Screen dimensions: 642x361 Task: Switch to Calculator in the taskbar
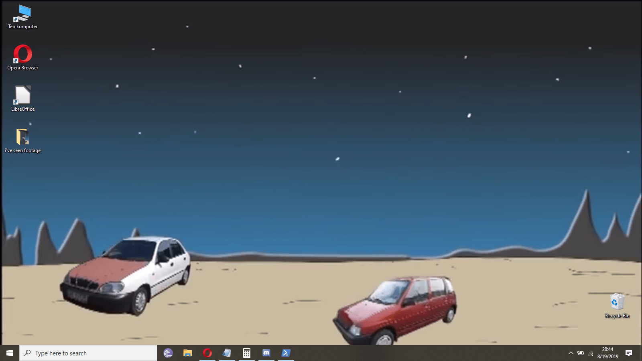247,353
